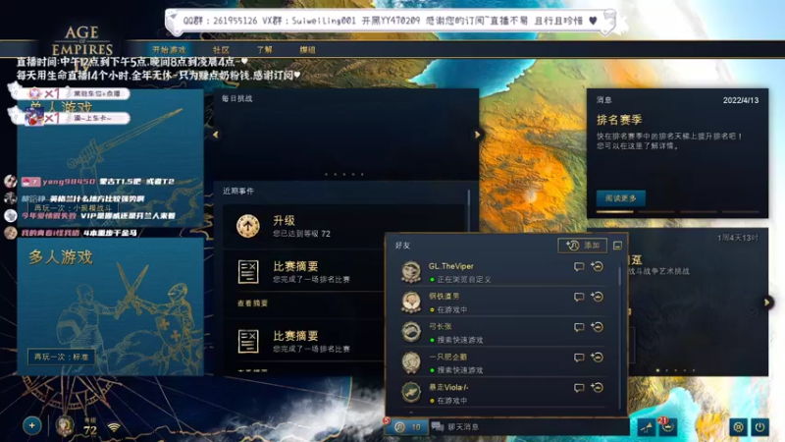Open the 了解 menu tab
The image size is (785, 442).
click(x=264, y=50)
